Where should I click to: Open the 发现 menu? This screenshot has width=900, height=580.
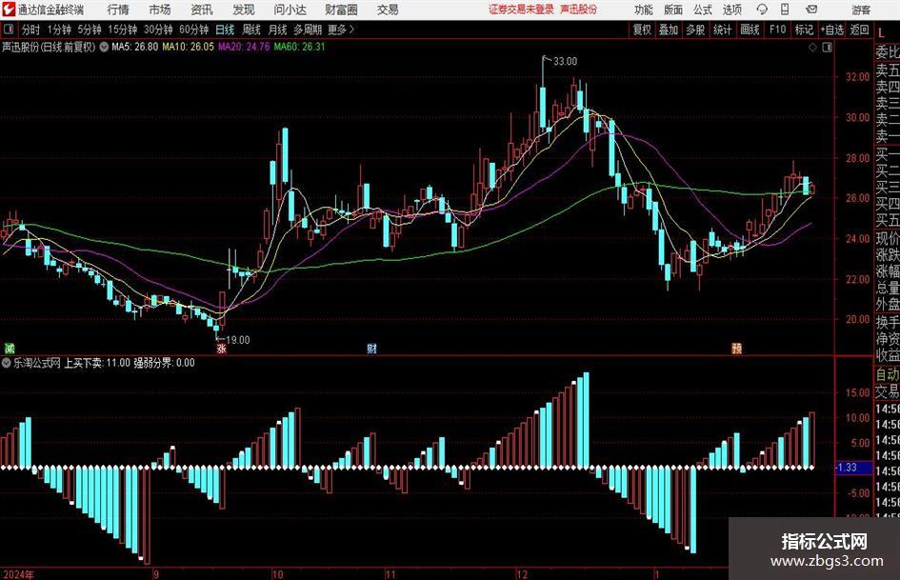[244, 10]
